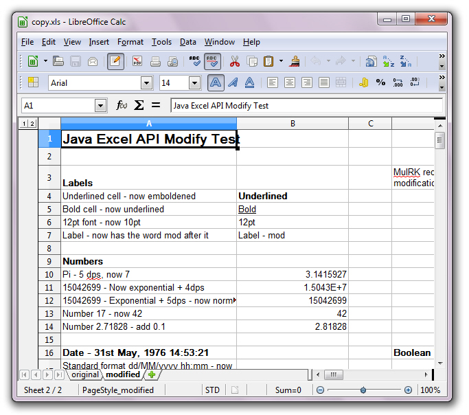Toggle STD selection mode in status bar
The height and width of the screenshot is (415, 469).
coord(212,390)
